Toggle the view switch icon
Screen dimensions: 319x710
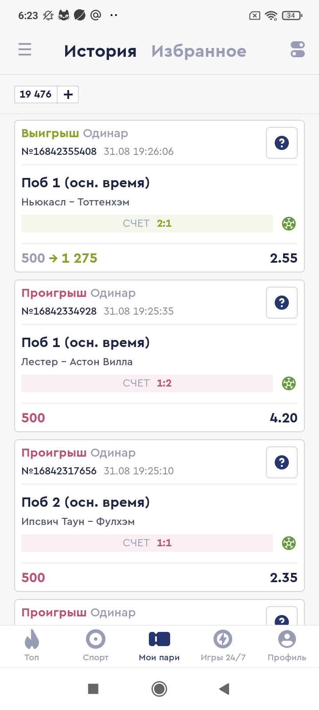pyautogui.click(x=298, y=49)
